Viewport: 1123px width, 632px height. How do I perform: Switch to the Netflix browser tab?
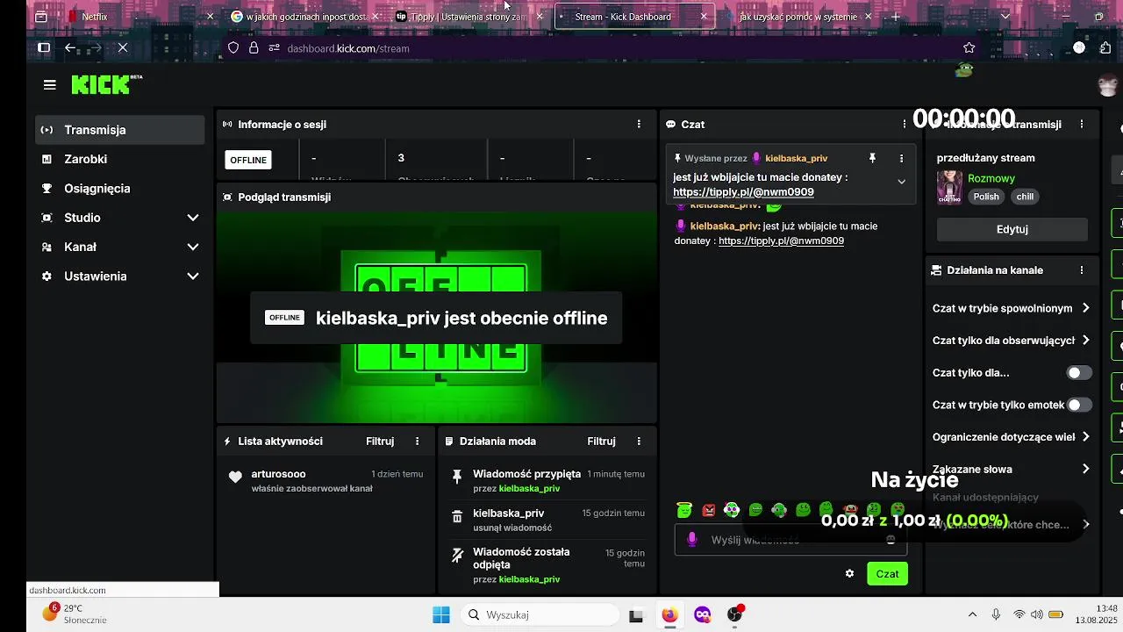click(140, 17)
